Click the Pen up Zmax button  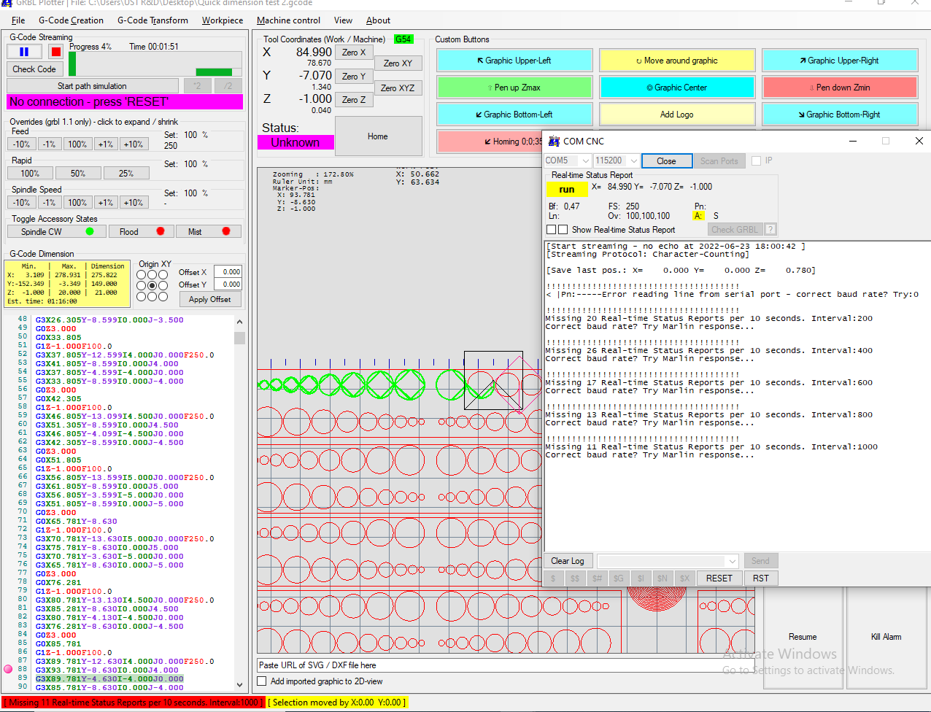coord(514,88)
